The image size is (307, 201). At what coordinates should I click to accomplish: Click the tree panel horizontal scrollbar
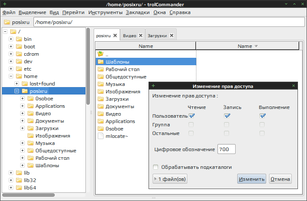(x=28, y=195)
